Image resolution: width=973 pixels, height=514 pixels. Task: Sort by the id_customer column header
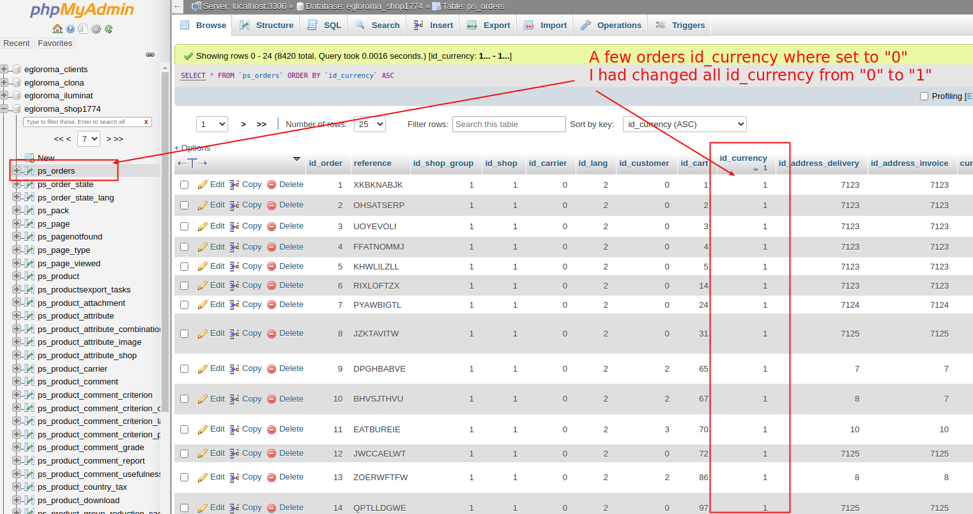pyautogui.click(x=644, y=163)
